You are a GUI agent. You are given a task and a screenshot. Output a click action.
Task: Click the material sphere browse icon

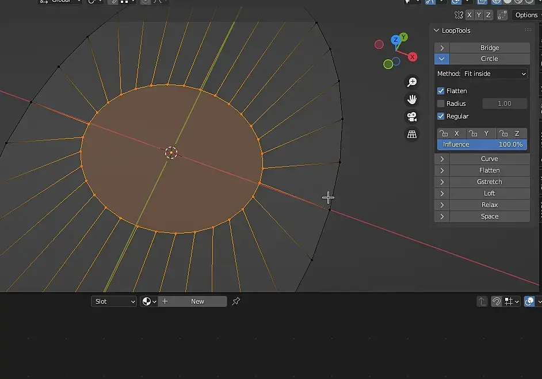150,301
